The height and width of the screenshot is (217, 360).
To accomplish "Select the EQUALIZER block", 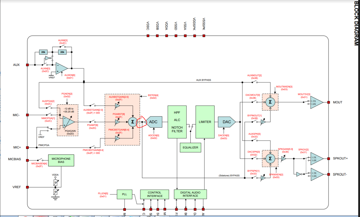I will point(190,148).
